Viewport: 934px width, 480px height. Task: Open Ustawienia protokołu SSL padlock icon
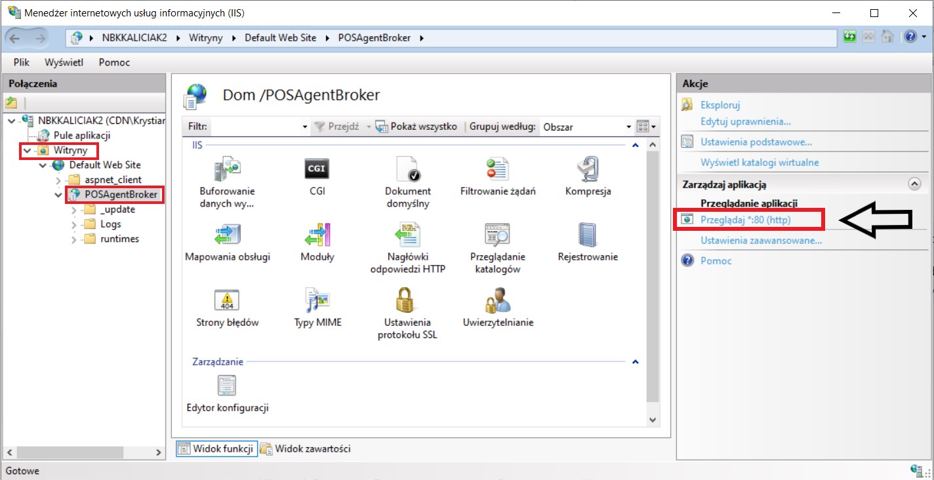[x=407, y=300]
